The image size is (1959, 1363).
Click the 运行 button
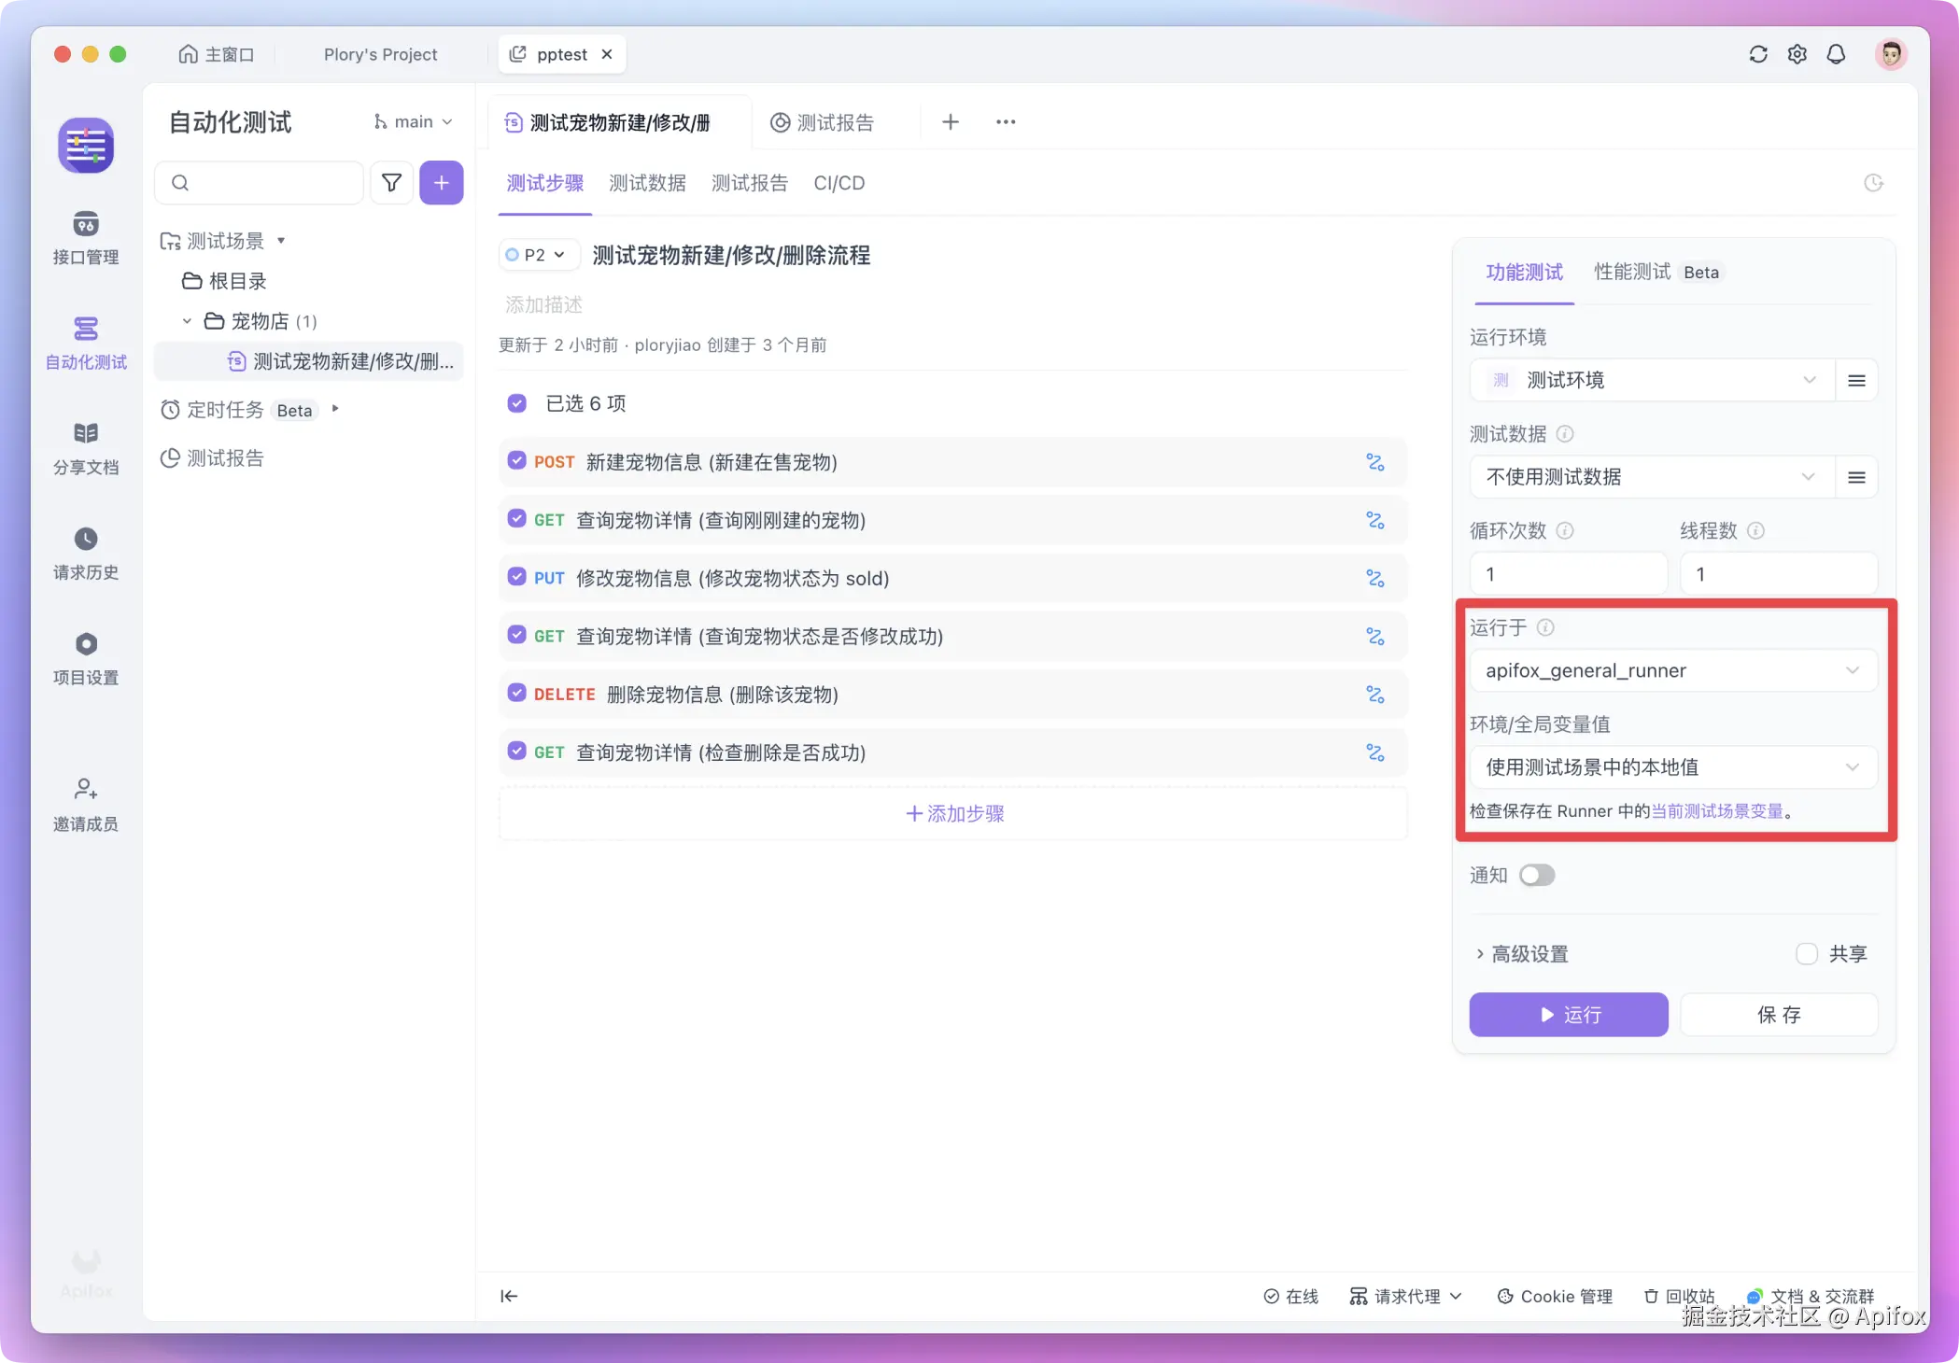click(1568, 1014)
